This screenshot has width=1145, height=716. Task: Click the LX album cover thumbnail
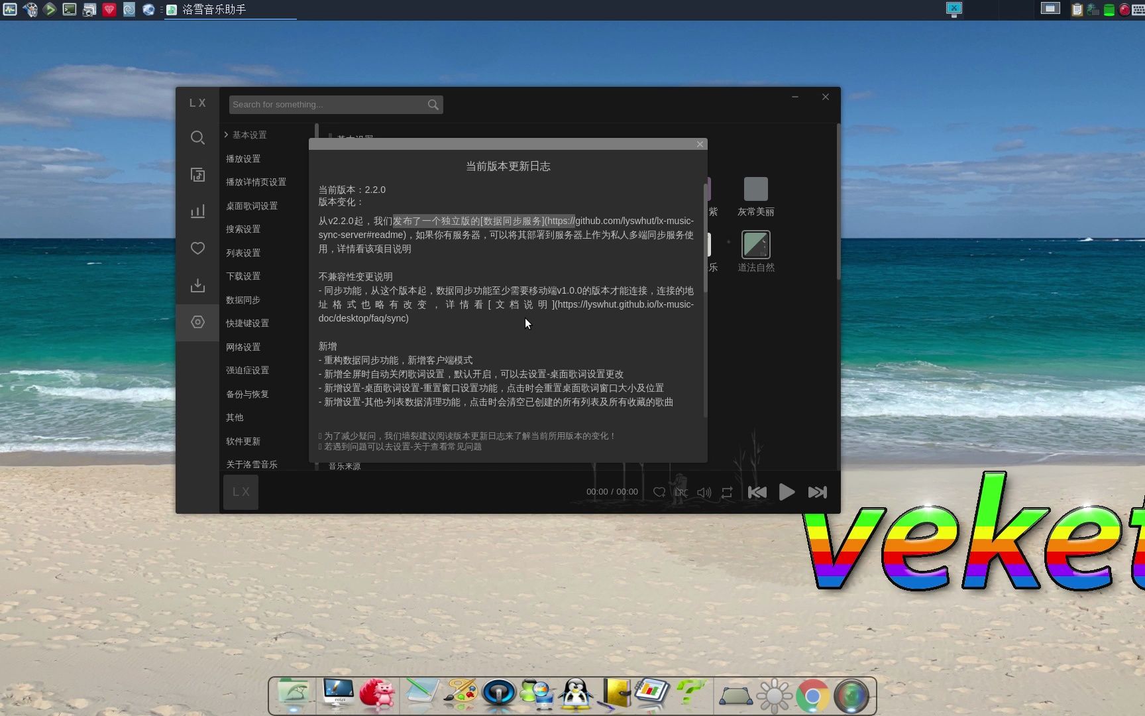(241, 492)
